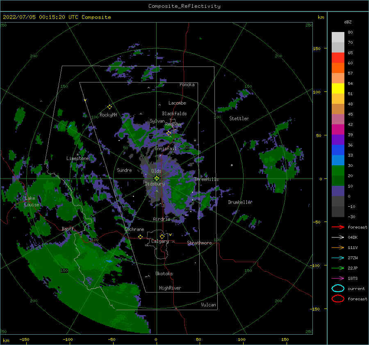Click the 54 dBZ yellow color swatch
Viewport: 369px width, 345px height.
coord(338,88)
